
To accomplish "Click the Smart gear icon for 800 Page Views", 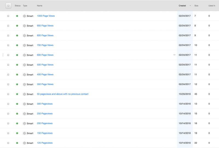I will coord(24,35).
